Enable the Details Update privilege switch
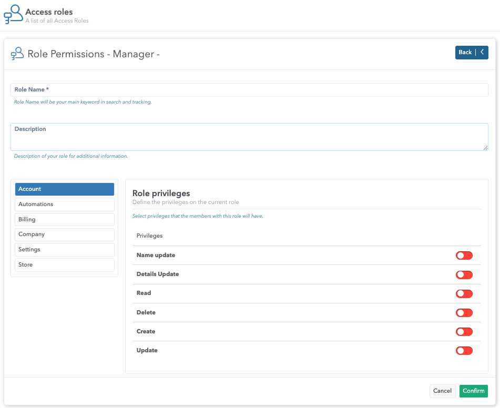The image size is (500, 408). coord(464,274)
